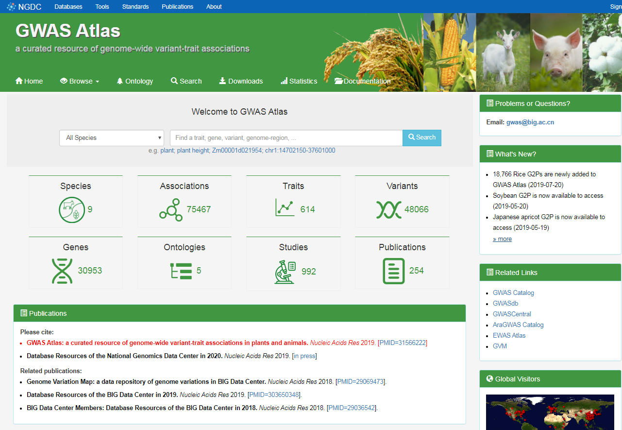Click the Associations network nodes icon
Viewport: 622px width, 430px height.
point(171,209)
